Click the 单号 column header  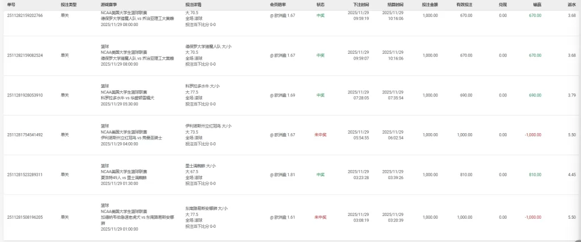[x=10, y=4]
